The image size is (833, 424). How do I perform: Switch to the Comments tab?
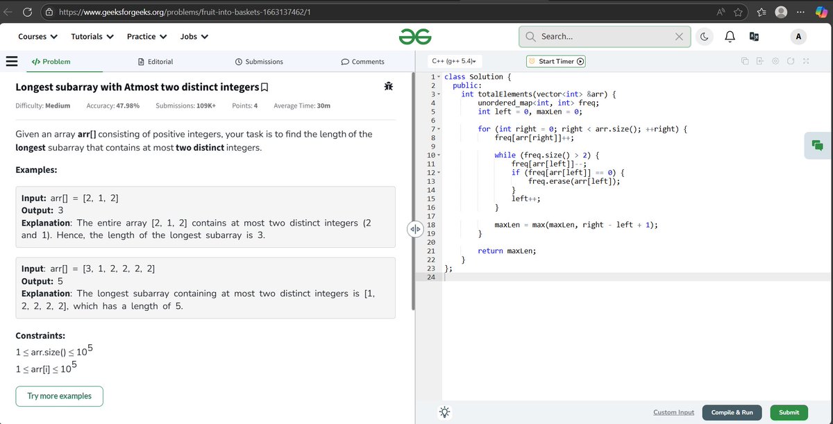362,62
